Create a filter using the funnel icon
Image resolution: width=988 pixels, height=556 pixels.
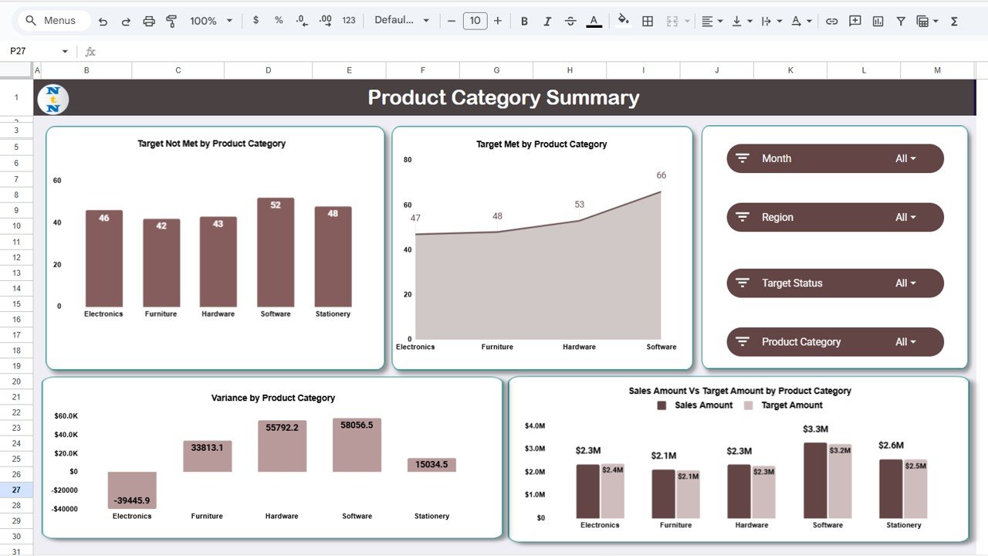point(901,21)
